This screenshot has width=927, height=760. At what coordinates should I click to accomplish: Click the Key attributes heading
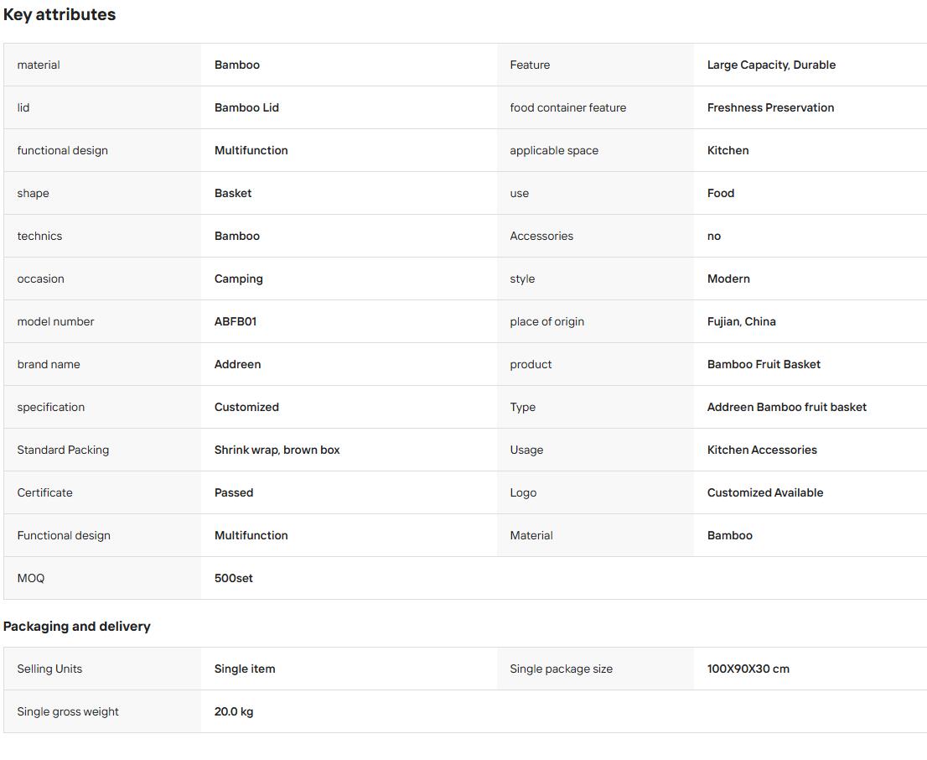[x=60, y=15]
